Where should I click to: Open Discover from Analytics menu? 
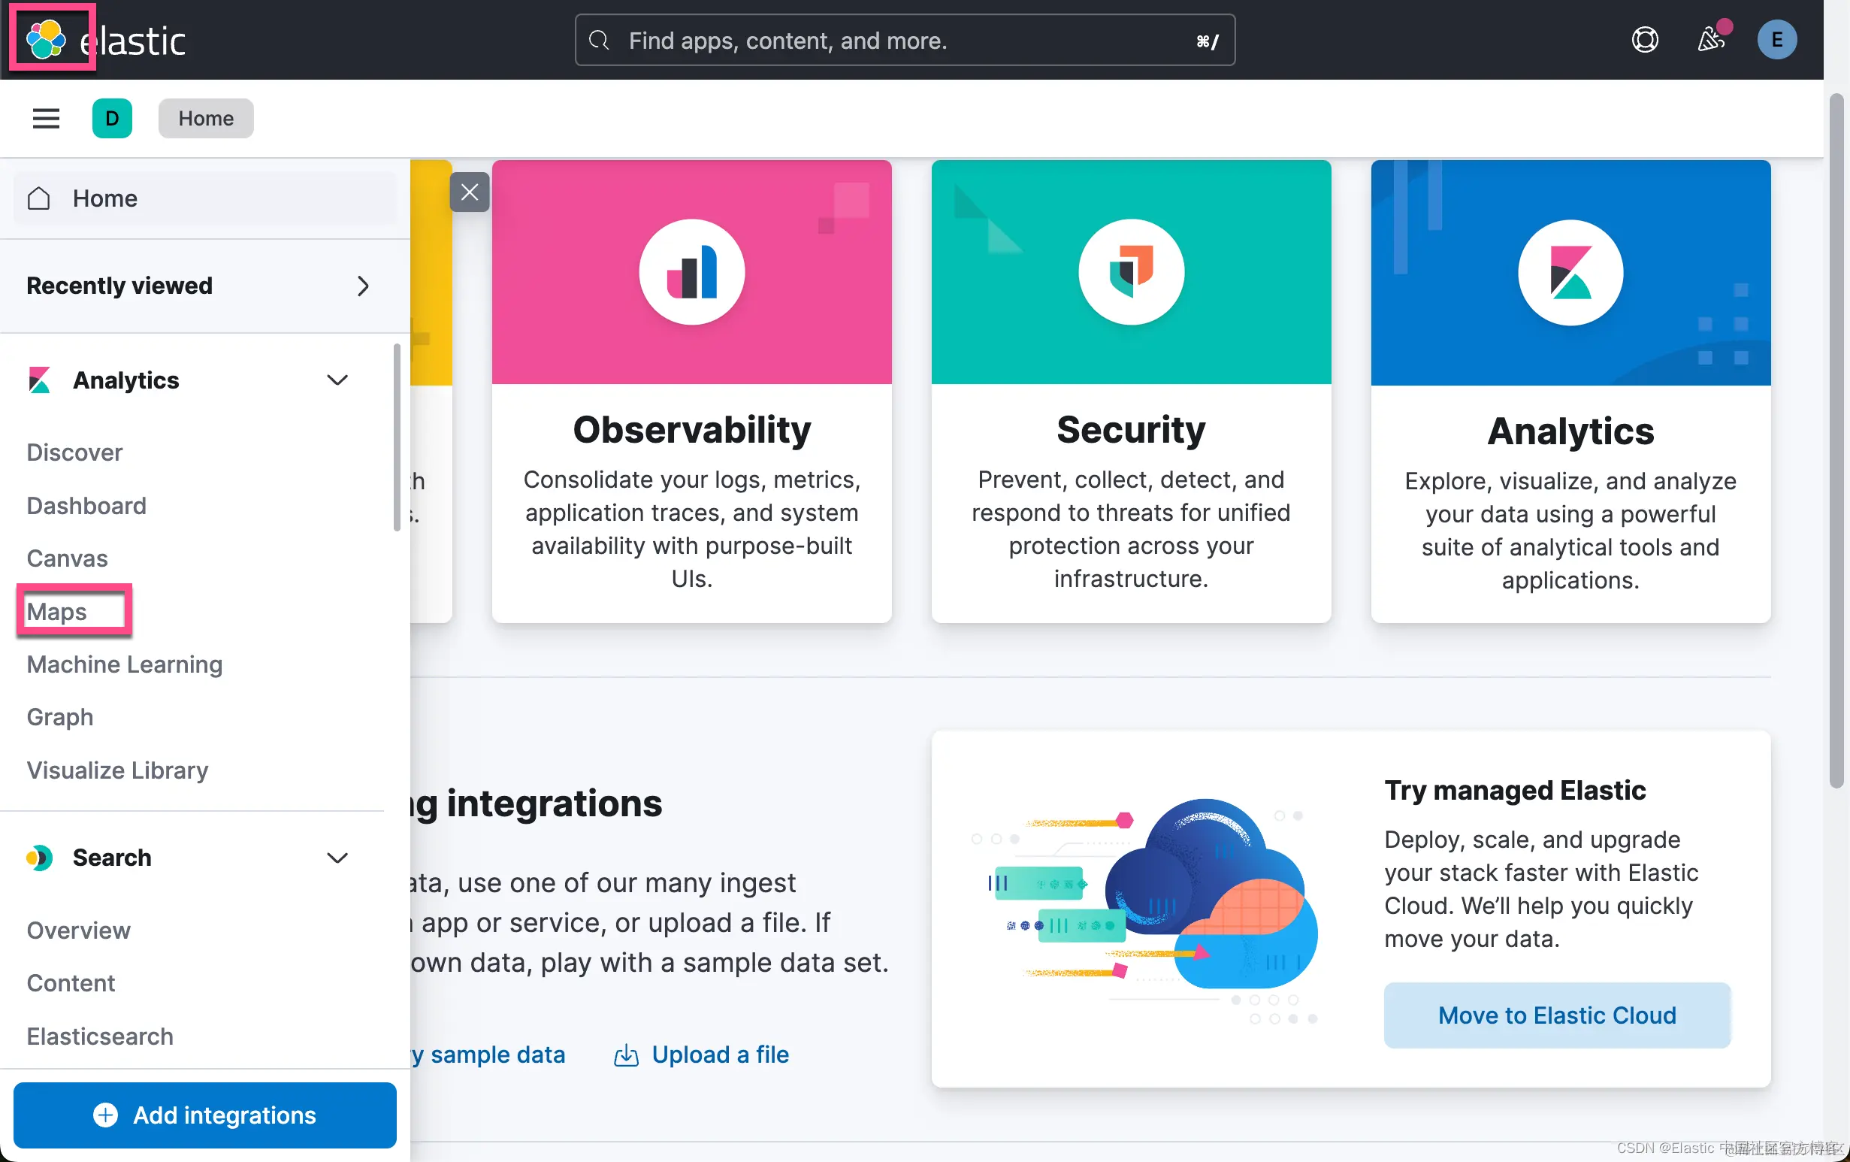[x=74, y=452]
